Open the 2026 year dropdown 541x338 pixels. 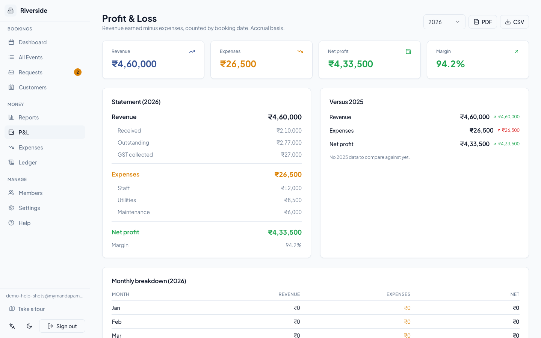click(444, 22)
